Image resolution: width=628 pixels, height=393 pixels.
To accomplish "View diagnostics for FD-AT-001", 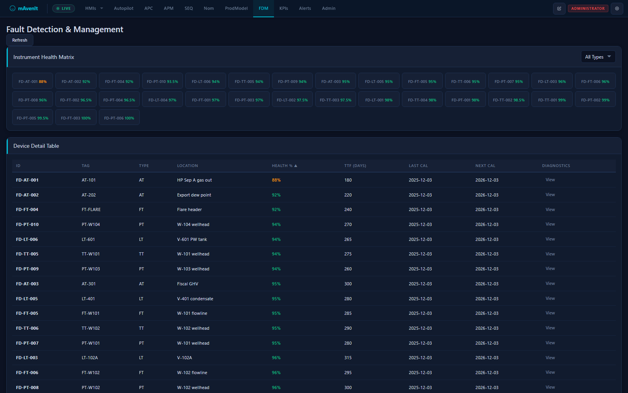I will 550,180.
